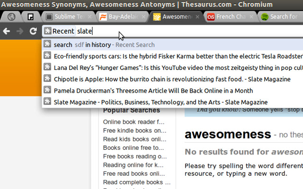Select the Awesomeness thesaurus tab
This screenshot has width=303, height=189.
tap(176, 17)
